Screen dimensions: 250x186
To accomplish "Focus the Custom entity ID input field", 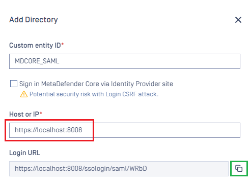I will tap(125, 61).
